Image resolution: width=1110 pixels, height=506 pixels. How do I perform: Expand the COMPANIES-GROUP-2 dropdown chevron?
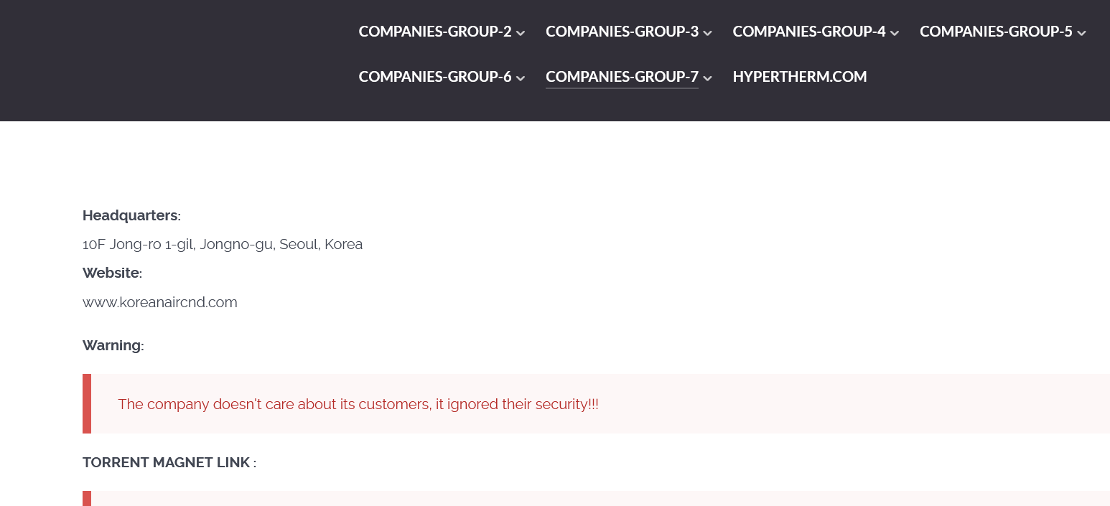521,32
